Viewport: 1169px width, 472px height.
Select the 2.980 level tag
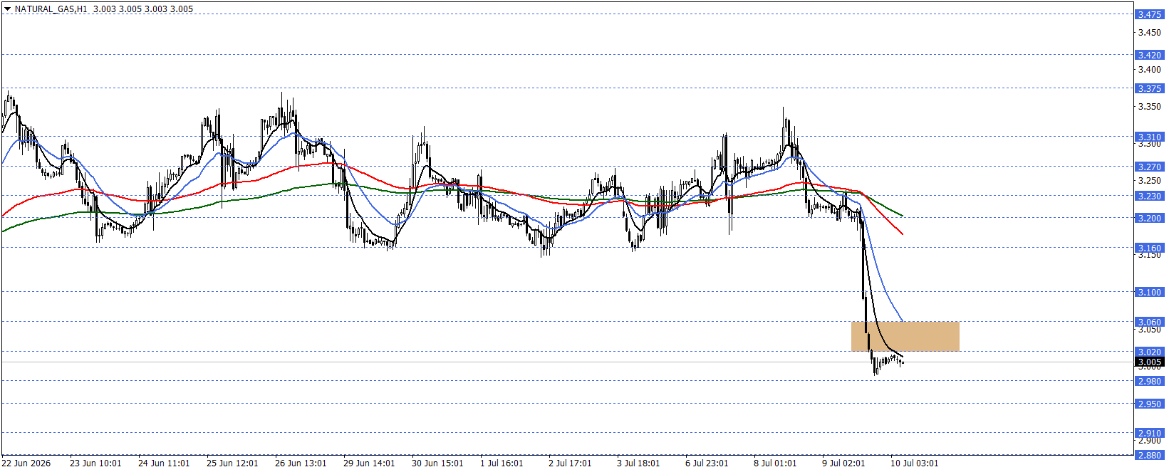tap(1149, 381)
